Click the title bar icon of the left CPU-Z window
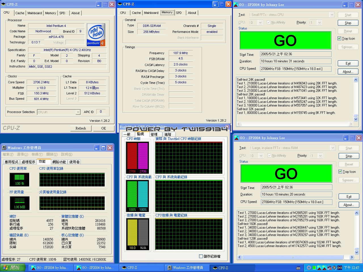This screenshot has width=363, height=272. (3, 4)
